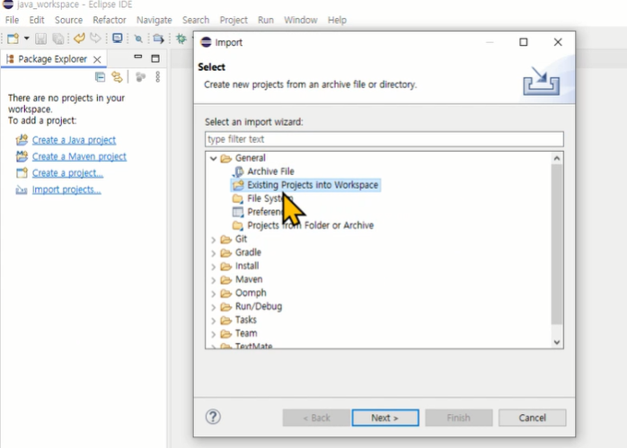Maximize the Package Explorer panel
The height and width of the screenshot is (448, 627).
point(155,58)
